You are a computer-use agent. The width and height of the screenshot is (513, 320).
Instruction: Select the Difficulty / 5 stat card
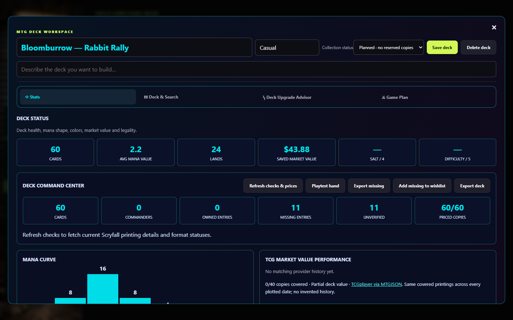pos(457,153)
